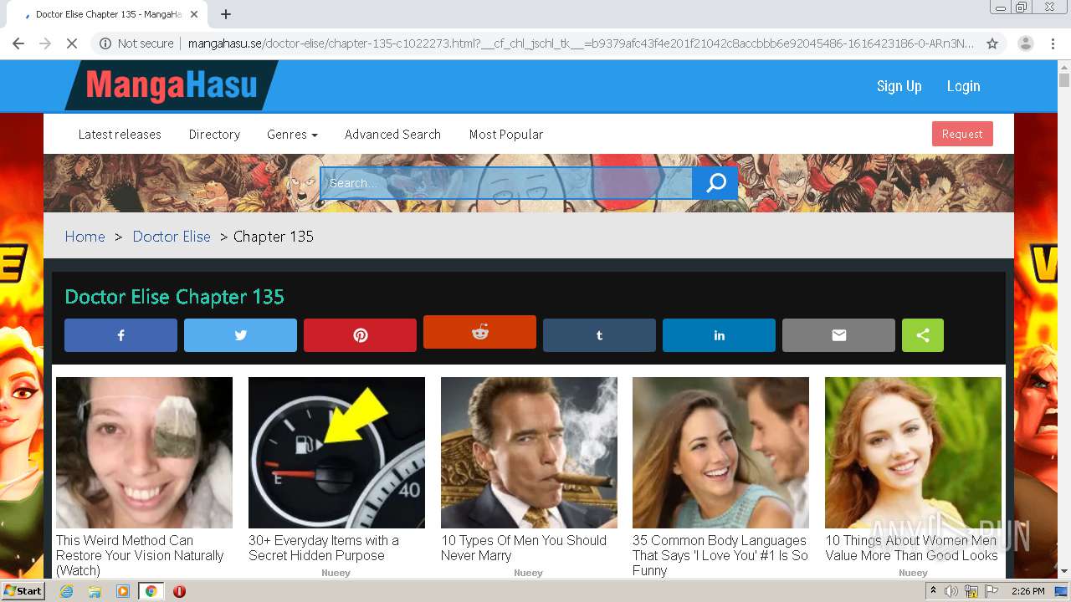This screenshot has height=602, width=1071.
Task: Click scrollbar down arrow
Action: click(x=1064, y=571)
